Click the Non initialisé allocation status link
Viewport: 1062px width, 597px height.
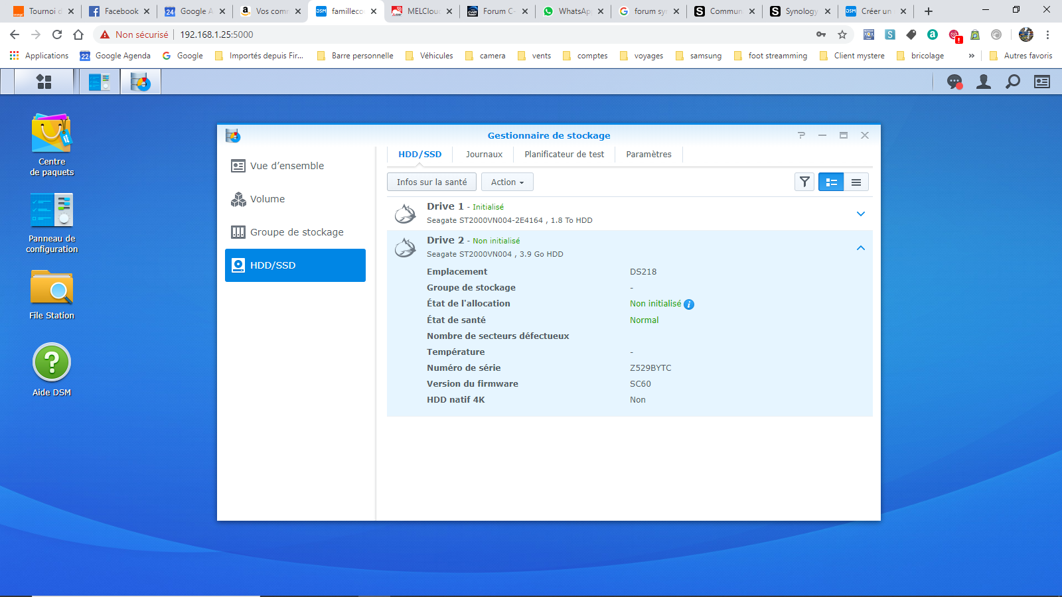(x=655, y=304)
